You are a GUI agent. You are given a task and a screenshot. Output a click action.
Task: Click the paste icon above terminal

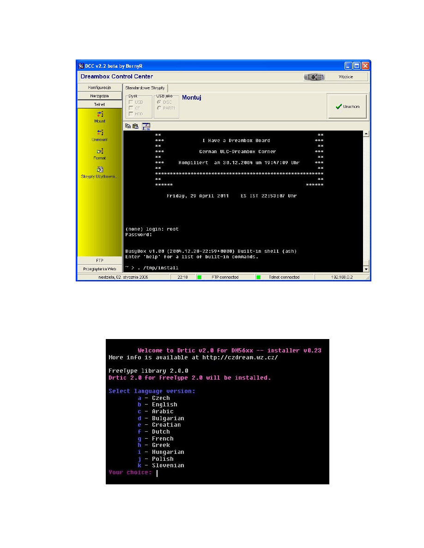coord(135,125)
